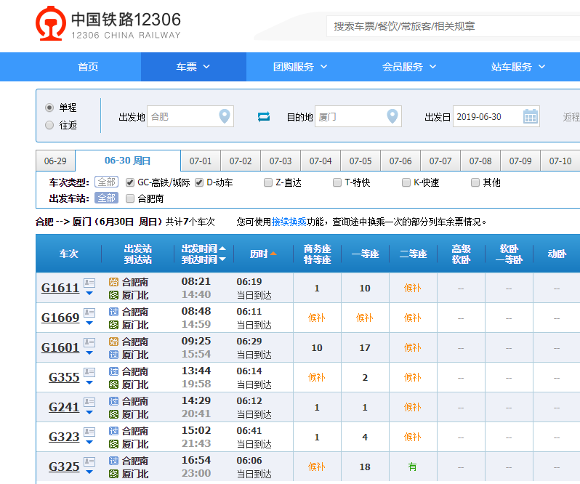580x484 pixels.
Task: Click the G355 terminal '终' icon
Action: tap(113, 384)
